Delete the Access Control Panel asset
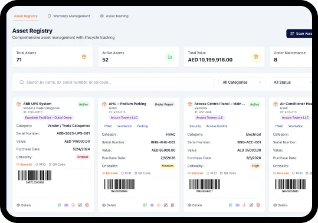Image resolution: width=318 pixels, height=223 pixels. point(258,205)
